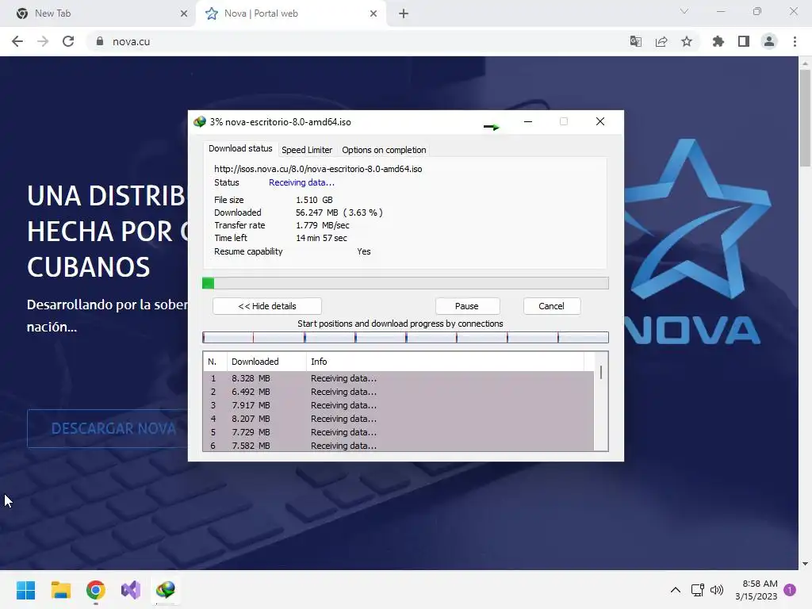Click the Downloaded column header

pos(266,362)
